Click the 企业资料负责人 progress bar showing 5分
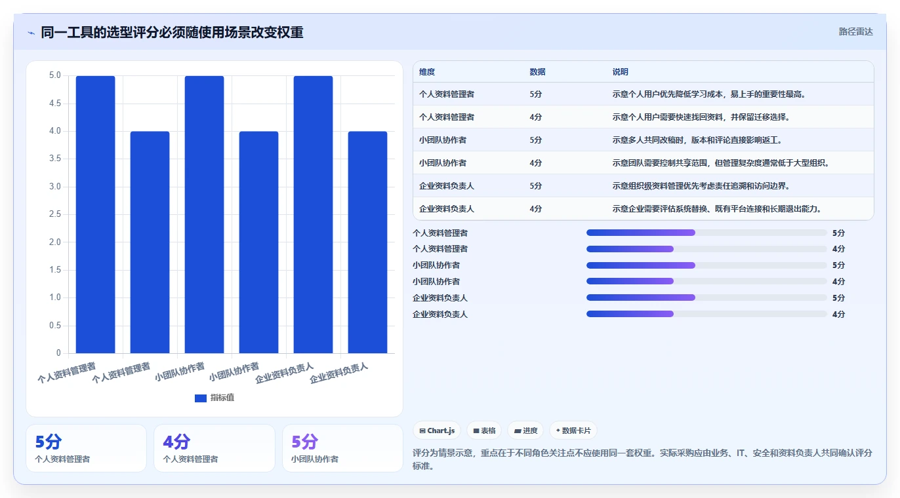900x498 pixels. 706,298
